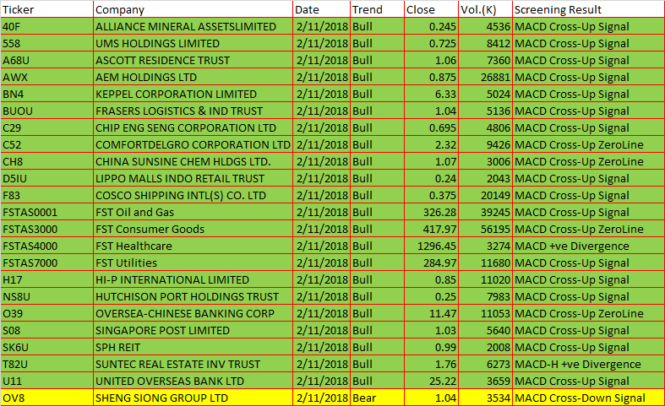Click ticker cell C52
The width and height of the screenshot is (665, 406).
click(46, 144)
